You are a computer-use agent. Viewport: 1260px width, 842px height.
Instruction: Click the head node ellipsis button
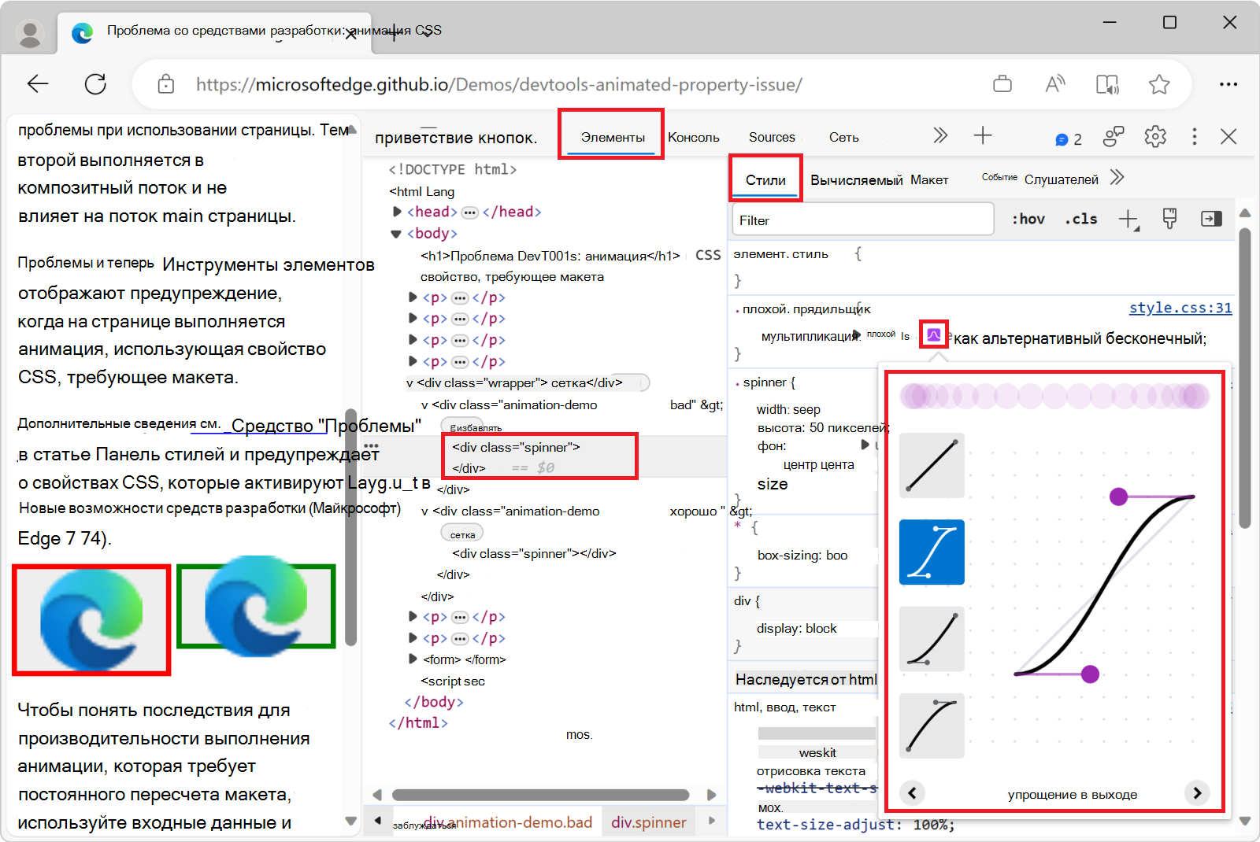click(x=469, y=212)
